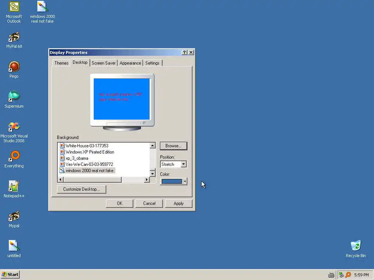Click the Browse... button
This screenshot has height=280, width=374.
pyautogui.click(x=173, y=146)
